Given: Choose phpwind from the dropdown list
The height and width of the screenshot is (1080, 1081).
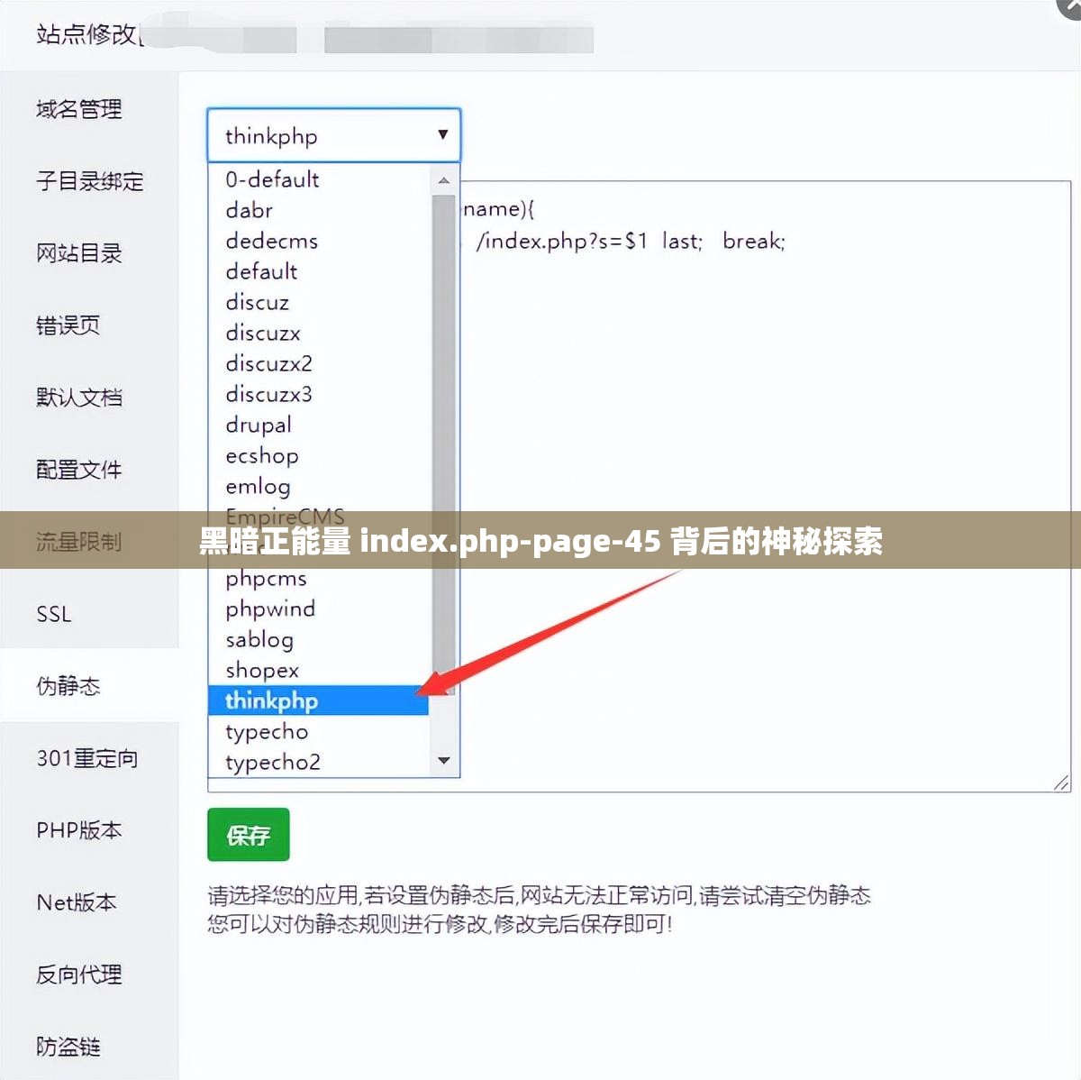Looking at the screenshot, I should click(270, 609).
